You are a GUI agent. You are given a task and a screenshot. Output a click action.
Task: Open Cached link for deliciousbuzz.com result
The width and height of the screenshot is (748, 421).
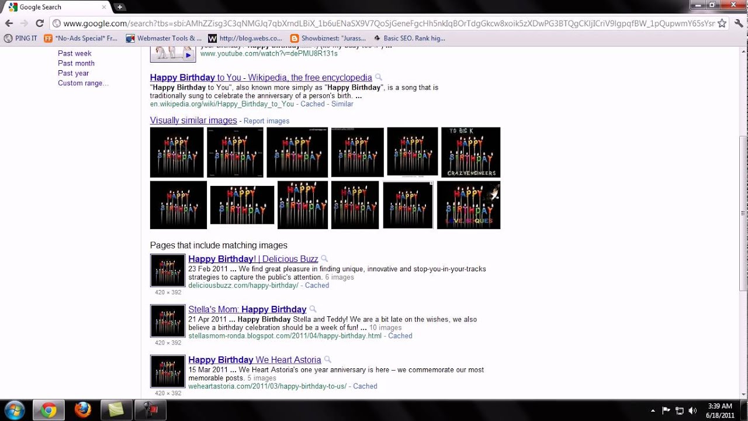[x=317, y=285]
